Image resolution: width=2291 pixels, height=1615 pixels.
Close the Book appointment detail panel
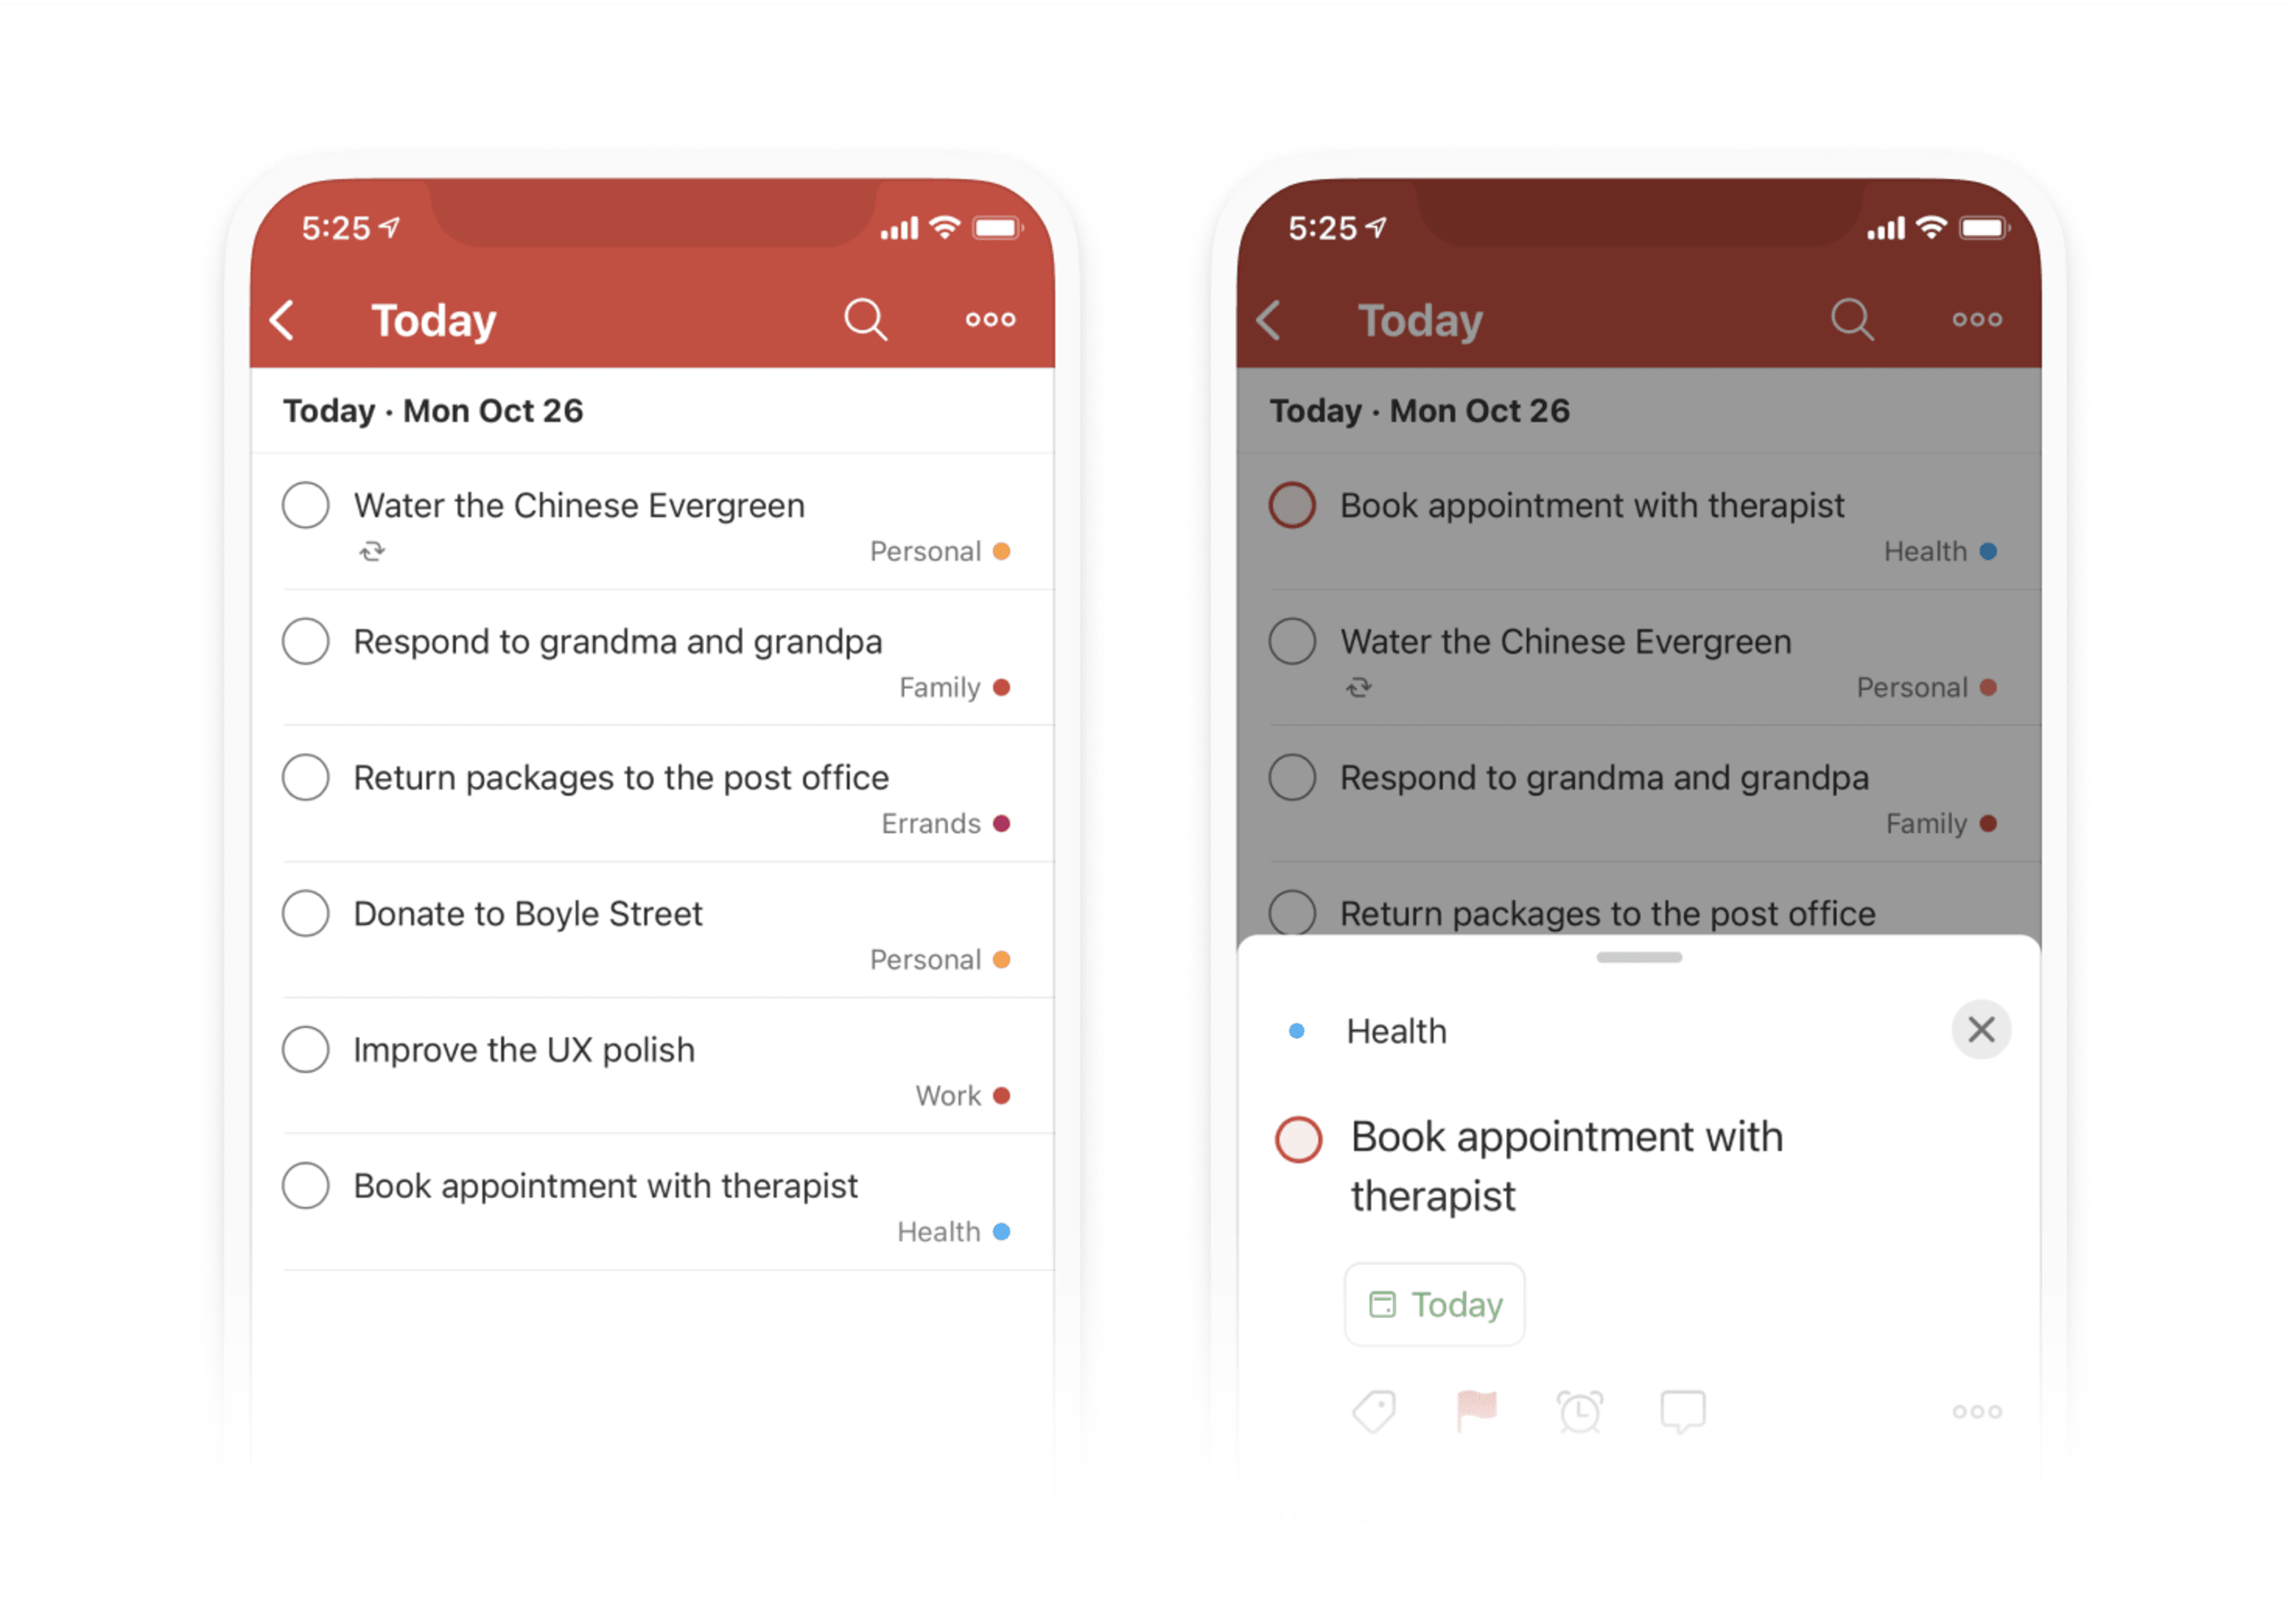coord(1978,1028)
